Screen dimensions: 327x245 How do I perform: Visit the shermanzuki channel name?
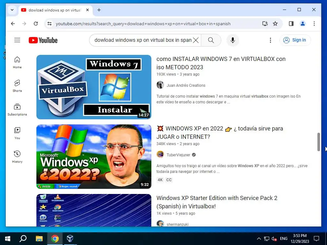(x=178, y=224)
